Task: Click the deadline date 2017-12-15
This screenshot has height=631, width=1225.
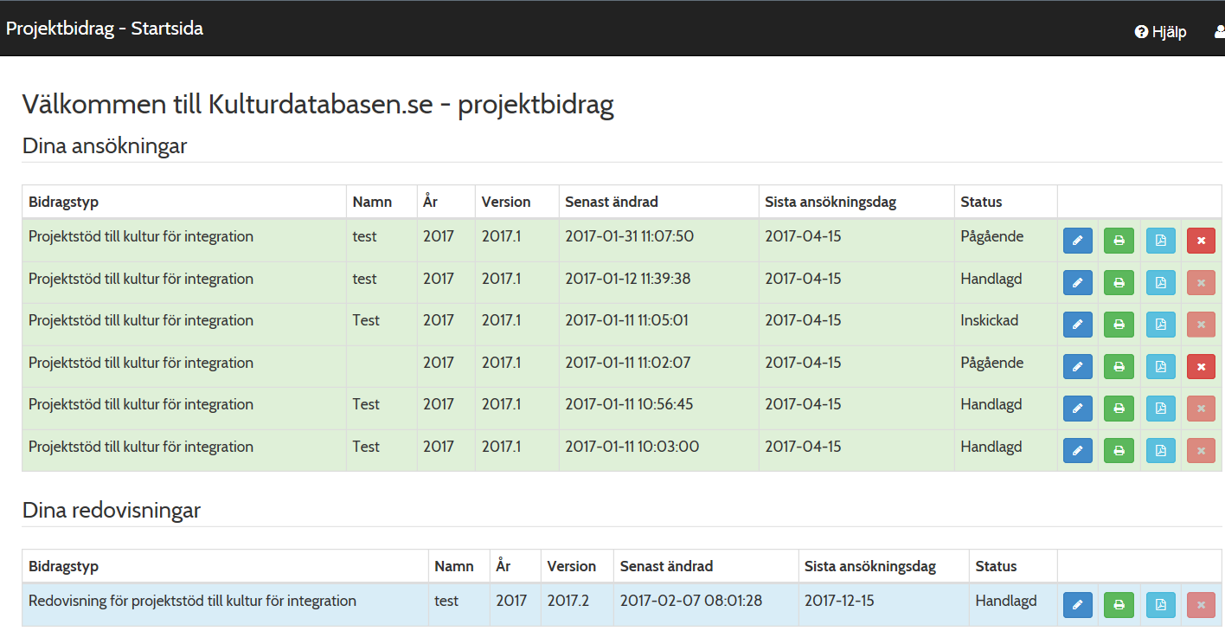Action: tap(839, 601)
